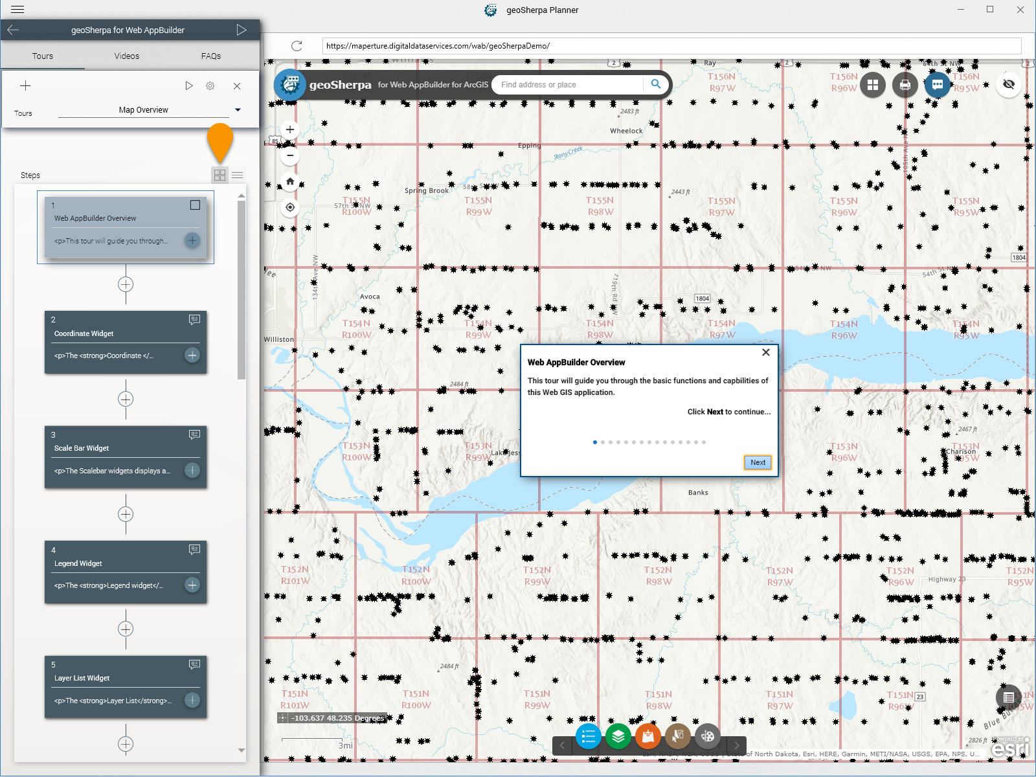Close the Web AppBuilder Overview popup
The width and height of the screenshot is (1036, 777).
(766, 352)
